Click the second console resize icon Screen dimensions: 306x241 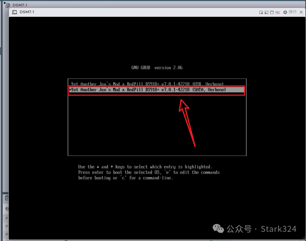pos(266,12)
